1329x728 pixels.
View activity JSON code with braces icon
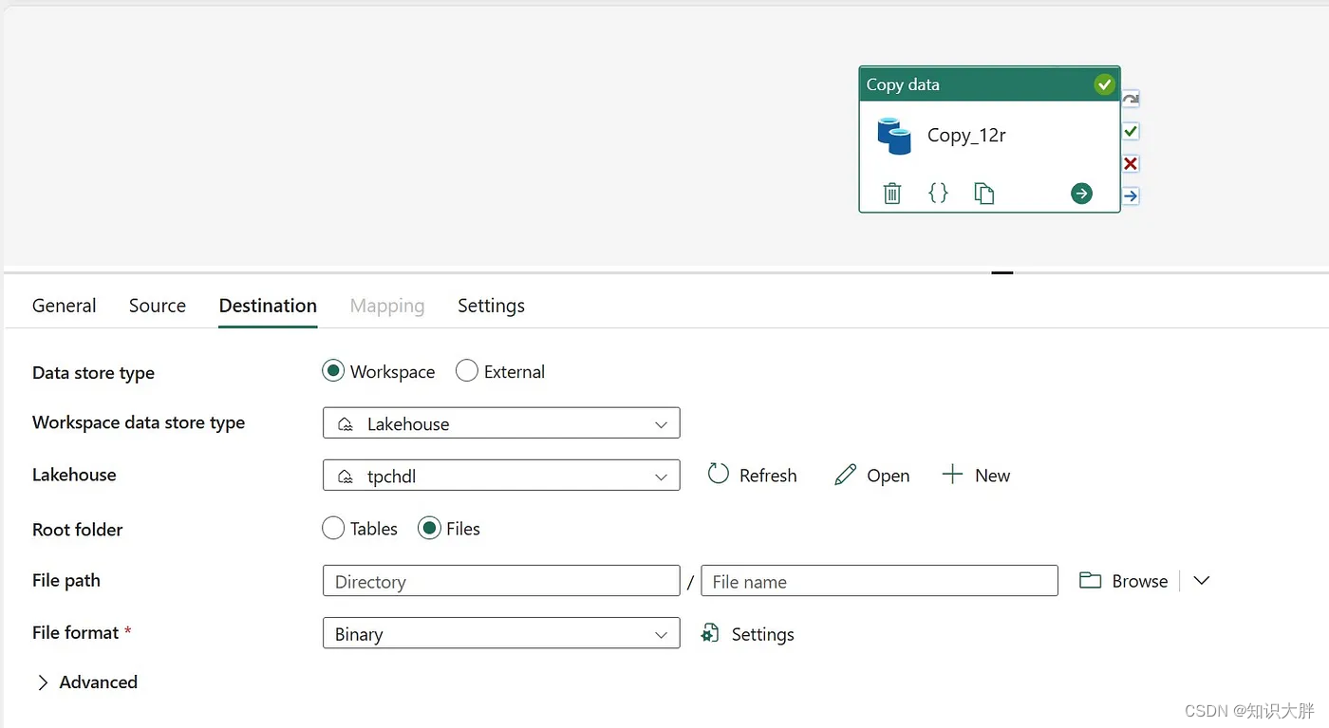pos(938,193)
